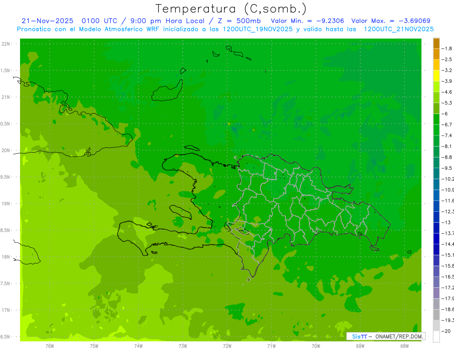Click the '69W' longitude axis label
This screenshot has height=351, width=454.
coord(360,346)
